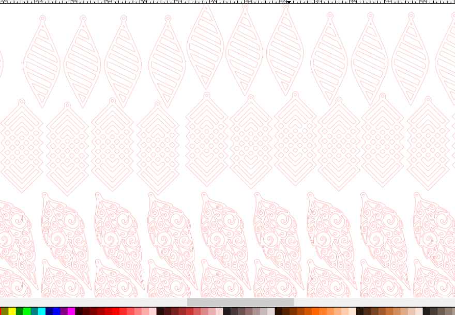The image size is (455, 315).
Task: Select the magenta palette swatch
Action: click(x=71, y=311)
